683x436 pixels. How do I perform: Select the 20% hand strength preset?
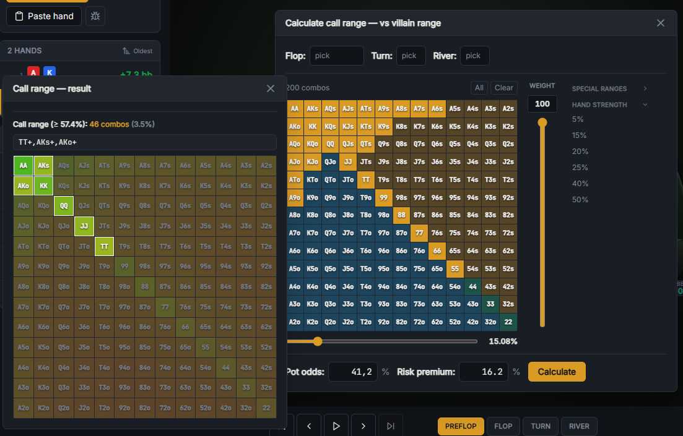580,152
